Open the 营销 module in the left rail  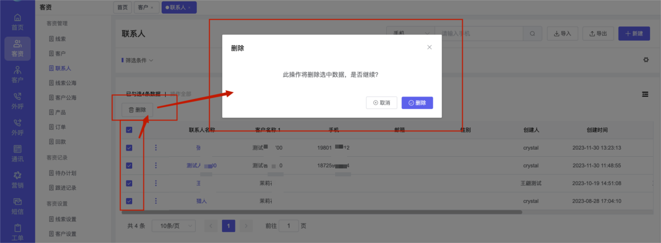(18, 180)
